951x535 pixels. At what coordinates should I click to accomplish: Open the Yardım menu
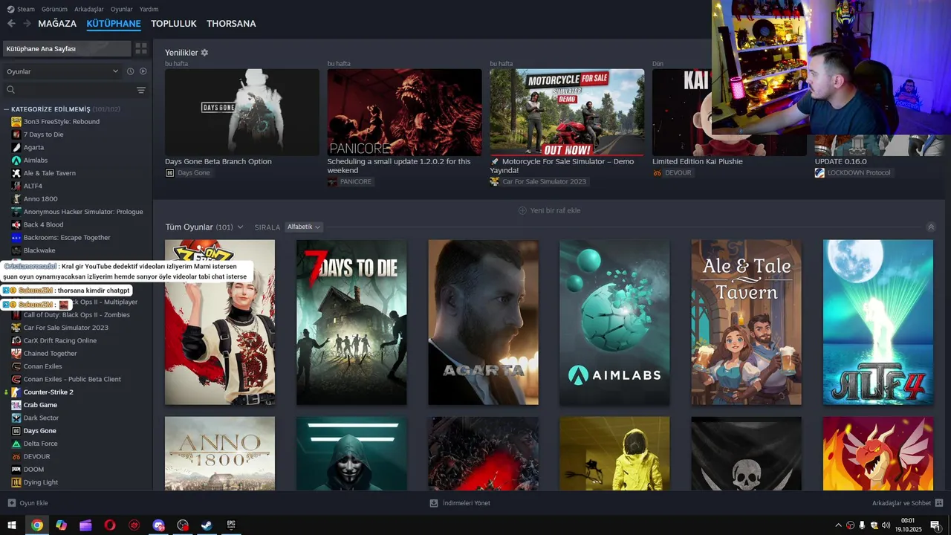point(149,9)
